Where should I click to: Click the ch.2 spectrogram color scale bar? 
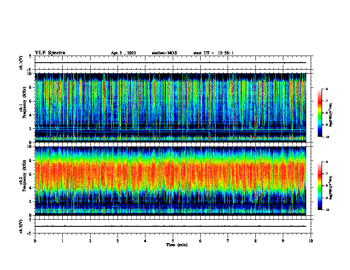coord(320,186)
